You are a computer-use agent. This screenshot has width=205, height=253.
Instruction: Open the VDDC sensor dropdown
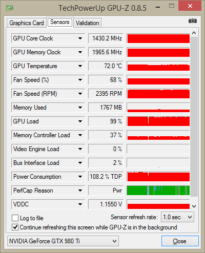(48, 204)
